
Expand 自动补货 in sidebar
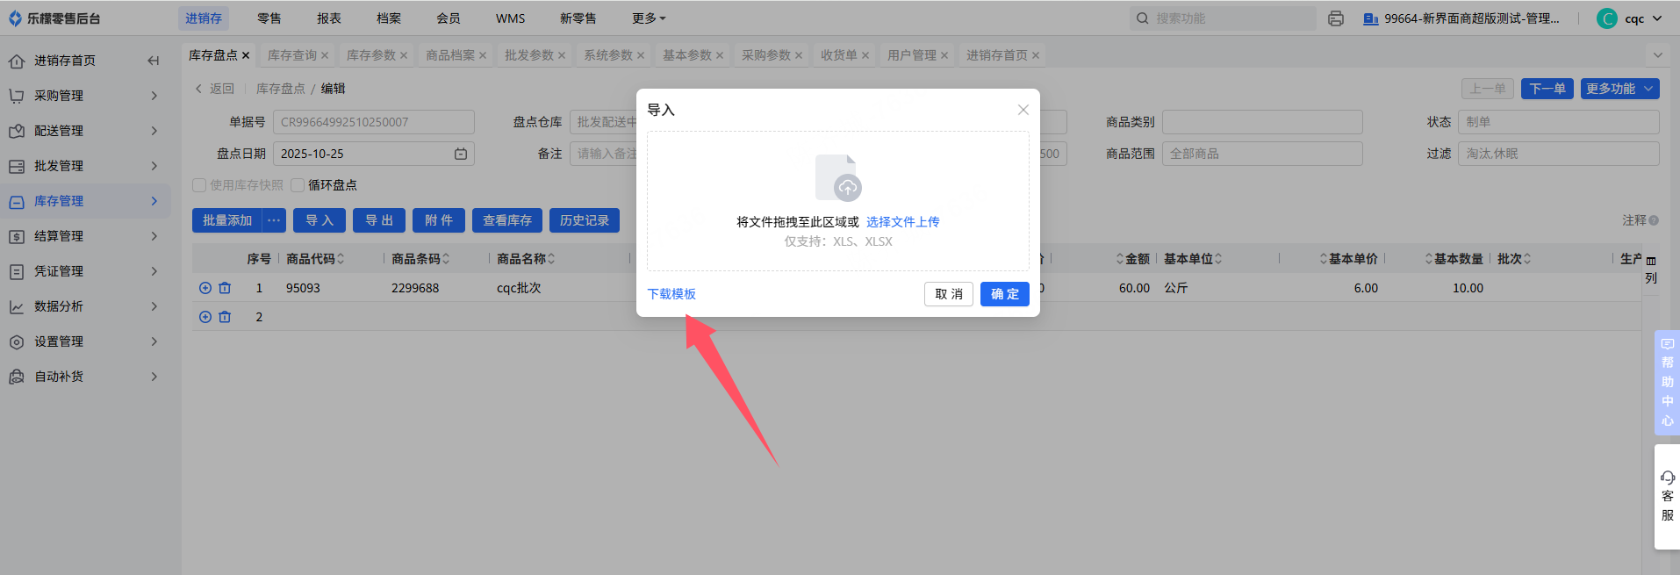coord(154,377)
